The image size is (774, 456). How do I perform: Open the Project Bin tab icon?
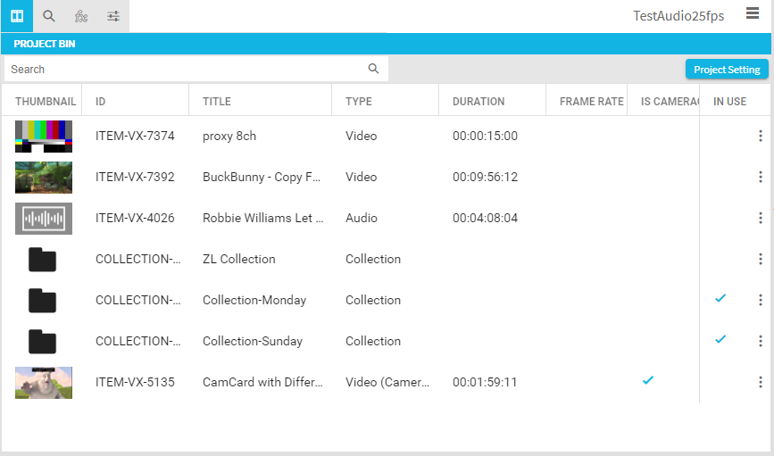[16, 16]
